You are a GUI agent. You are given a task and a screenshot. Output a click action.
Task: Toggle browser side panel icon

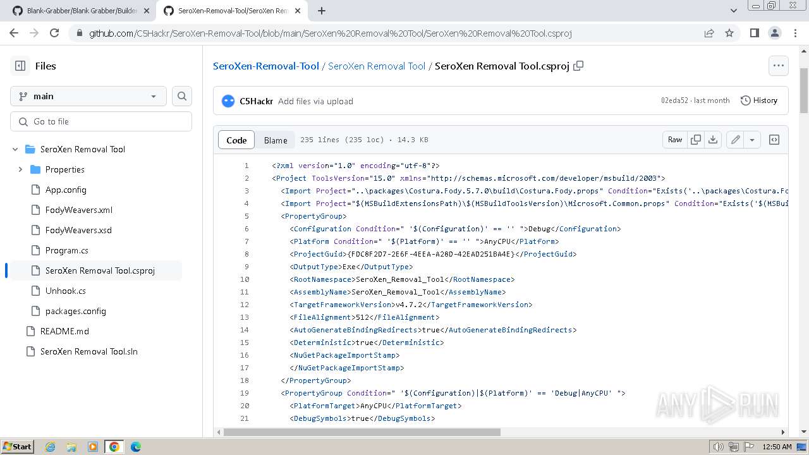click(x=755, y=33)
